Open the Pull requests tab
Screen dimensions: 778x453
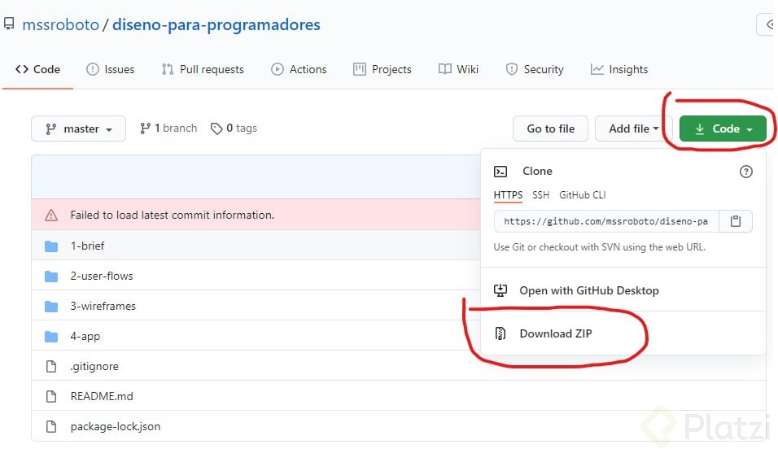pyautogui.click(x=203, y=69)
